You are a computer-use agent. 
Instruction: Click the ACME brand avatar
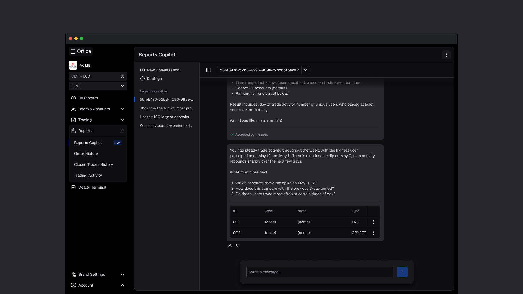[x=73, y=65]
